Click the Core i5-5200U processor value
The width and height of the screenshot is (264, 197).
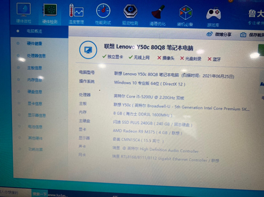tap(149, 97)
